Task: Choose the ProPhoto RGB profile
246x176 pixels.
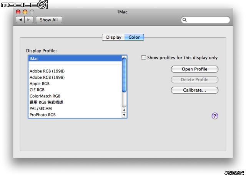Action: click(x=75, y=115)
